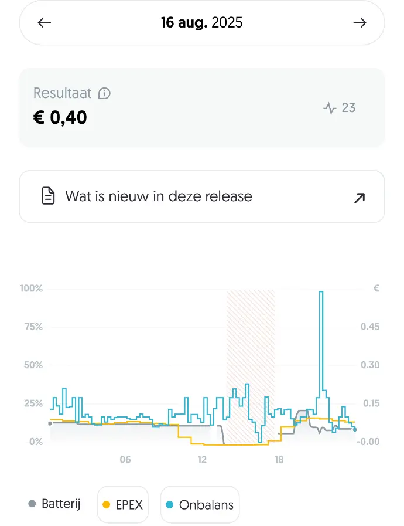Select the 12 hour mark on chart axis
Screen dimensions: 404x526
[202, 460]
